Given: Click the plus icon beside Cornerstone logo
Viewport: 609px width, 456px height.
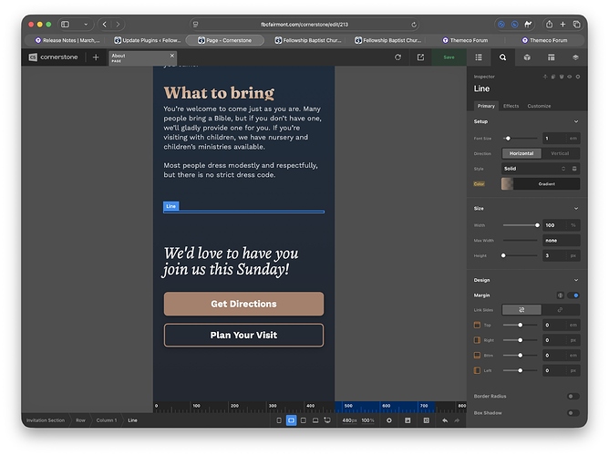Looking at the screenshot, I should tap(96, 57).
